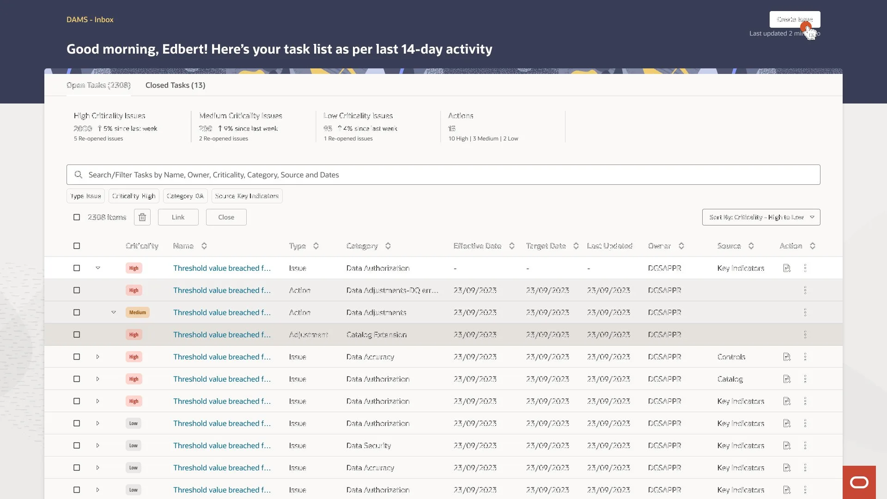Viewport: 887px width, 499px height.
Task: Open Threshold value link in Catalog Extension row
Action: (222, 335)
